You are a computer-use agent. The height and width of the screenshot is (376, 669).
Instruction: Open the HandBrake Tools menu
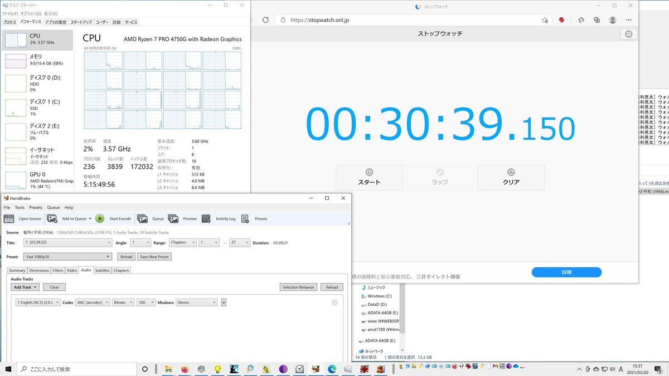tap(20, 207)
